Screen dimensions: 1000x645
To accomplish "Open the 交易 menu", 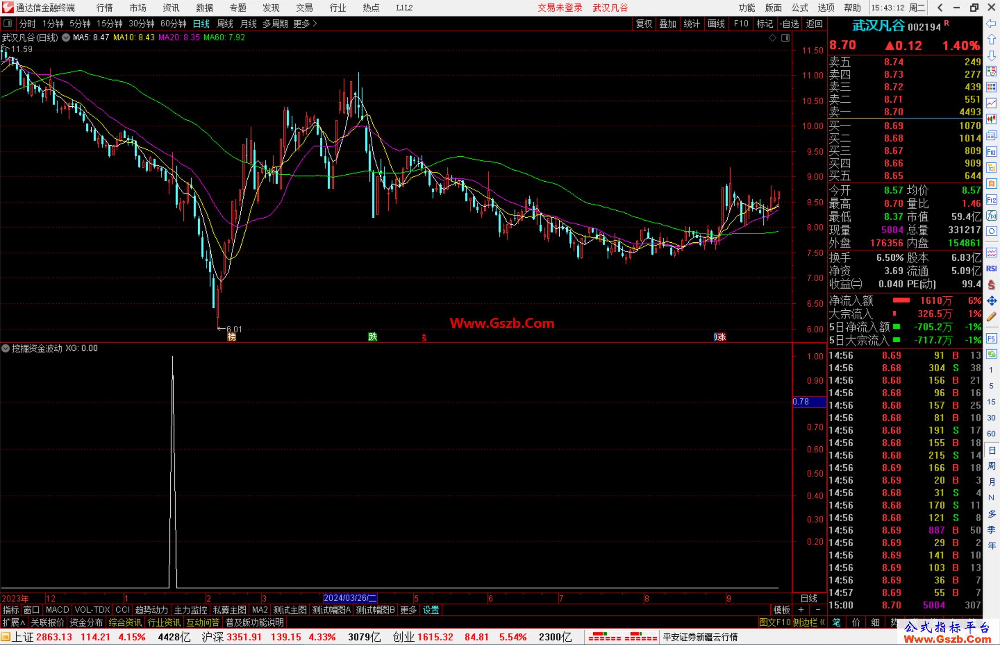I will point(304,7).
